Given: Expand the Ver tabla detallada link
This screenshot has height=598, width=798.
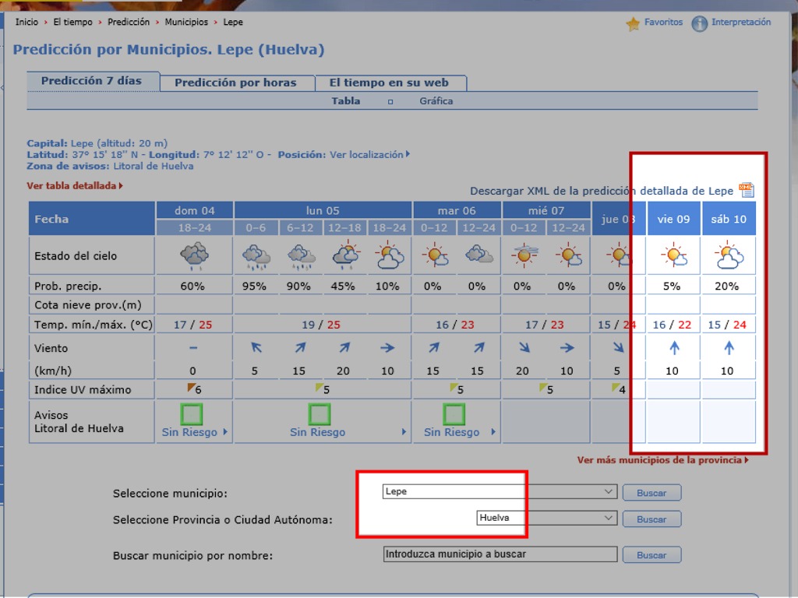Looking at the screenshot, I should tap(75, 186).
